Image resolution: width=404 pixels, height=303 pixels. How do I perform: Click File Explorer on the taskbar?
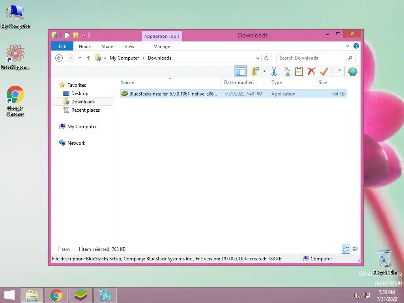[x=32, y=295]
